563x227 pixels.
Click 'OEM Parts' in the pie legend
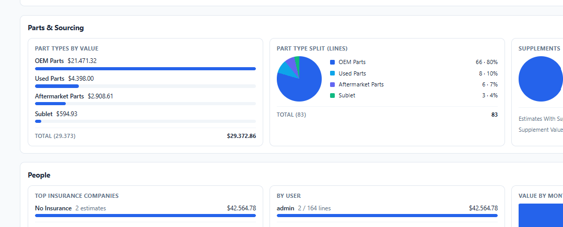(352, 62)
